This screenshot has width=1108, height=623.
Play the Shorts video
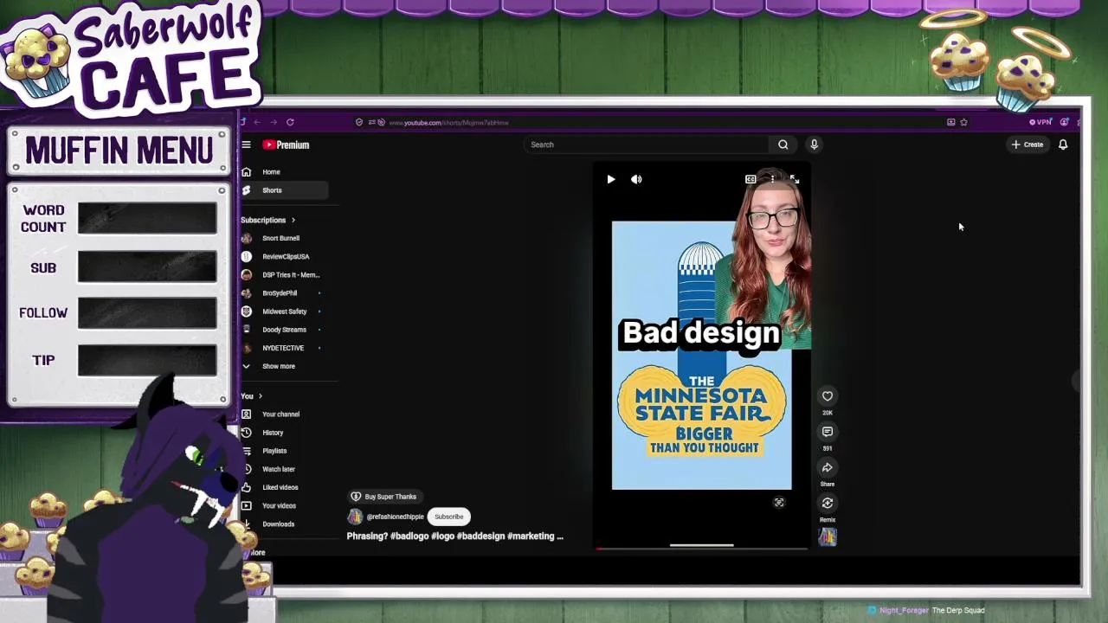[x=610, y=179]
